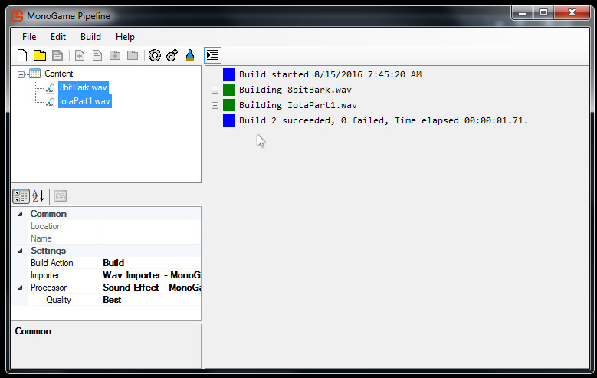Screen dimensions: 597x378
Task: Click the Clean brush icon
Action: pos(190,55)
